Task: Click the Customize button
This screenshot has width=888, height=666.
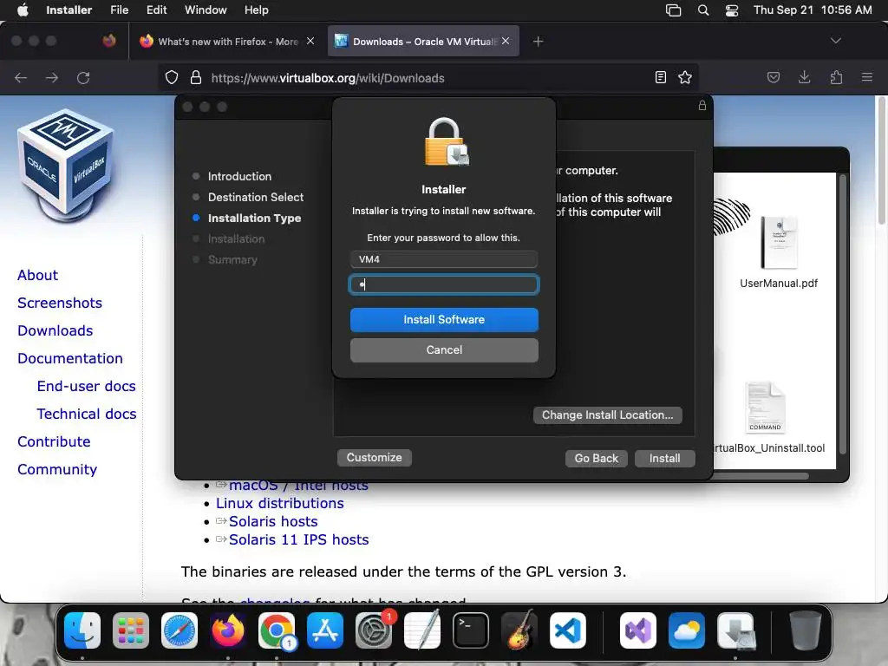Action: [375, 458]
